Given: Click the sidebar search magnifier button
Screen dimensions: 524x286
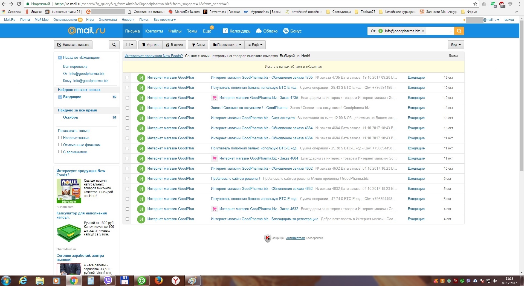Looking at the screenshot, I should click(x=114, y=45).
